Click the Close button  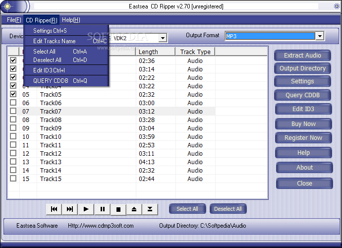[x=304, y=184]
